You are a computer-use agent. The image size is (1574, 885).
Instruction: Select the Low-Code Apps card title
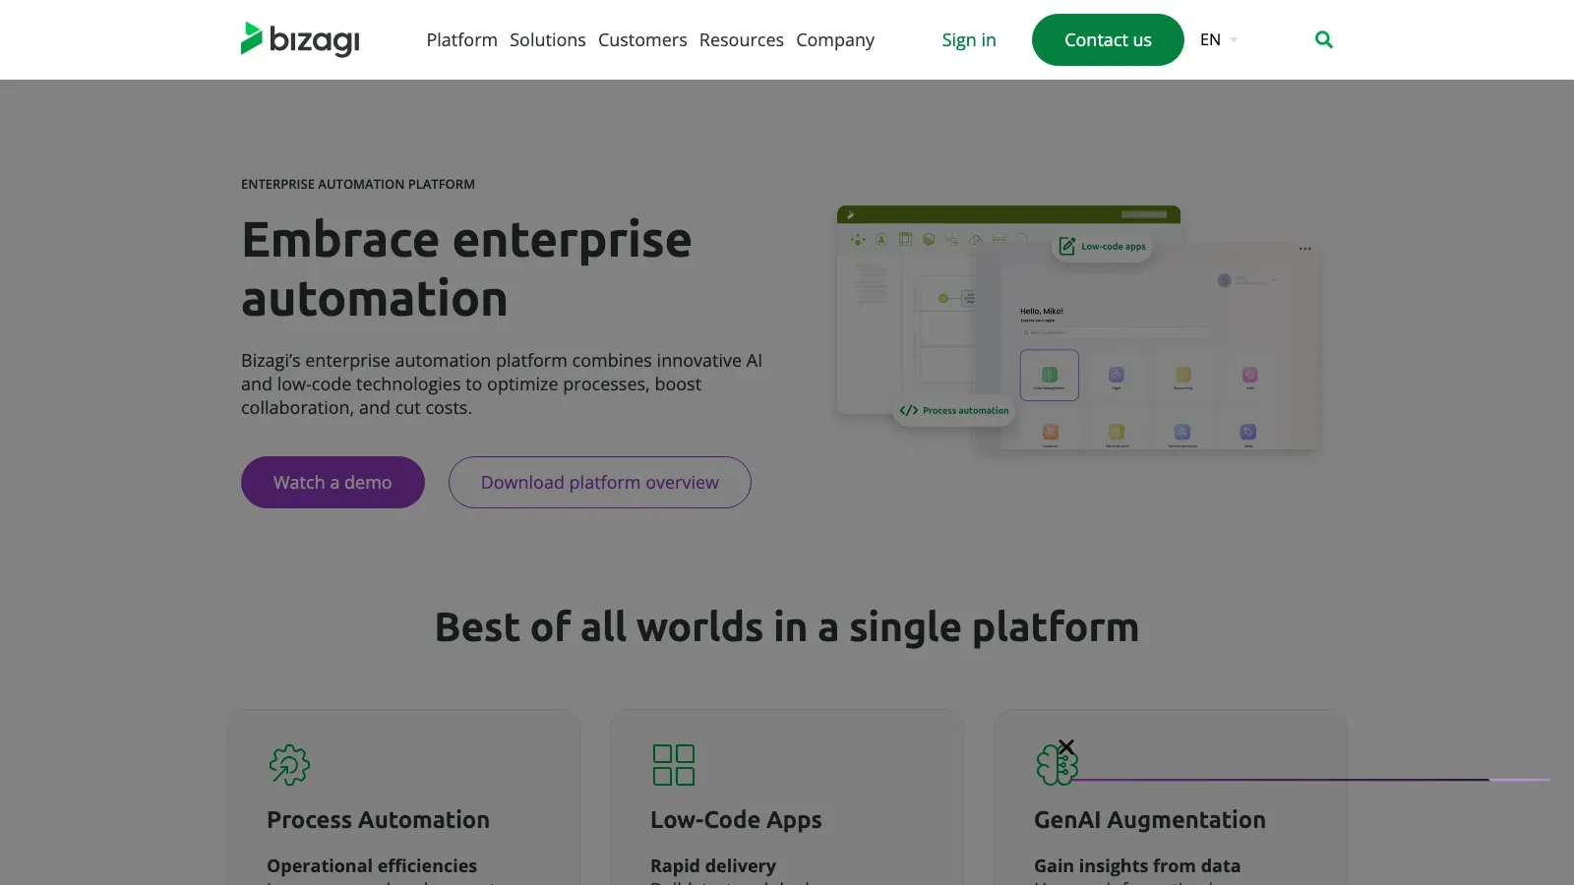click(736, 820)
